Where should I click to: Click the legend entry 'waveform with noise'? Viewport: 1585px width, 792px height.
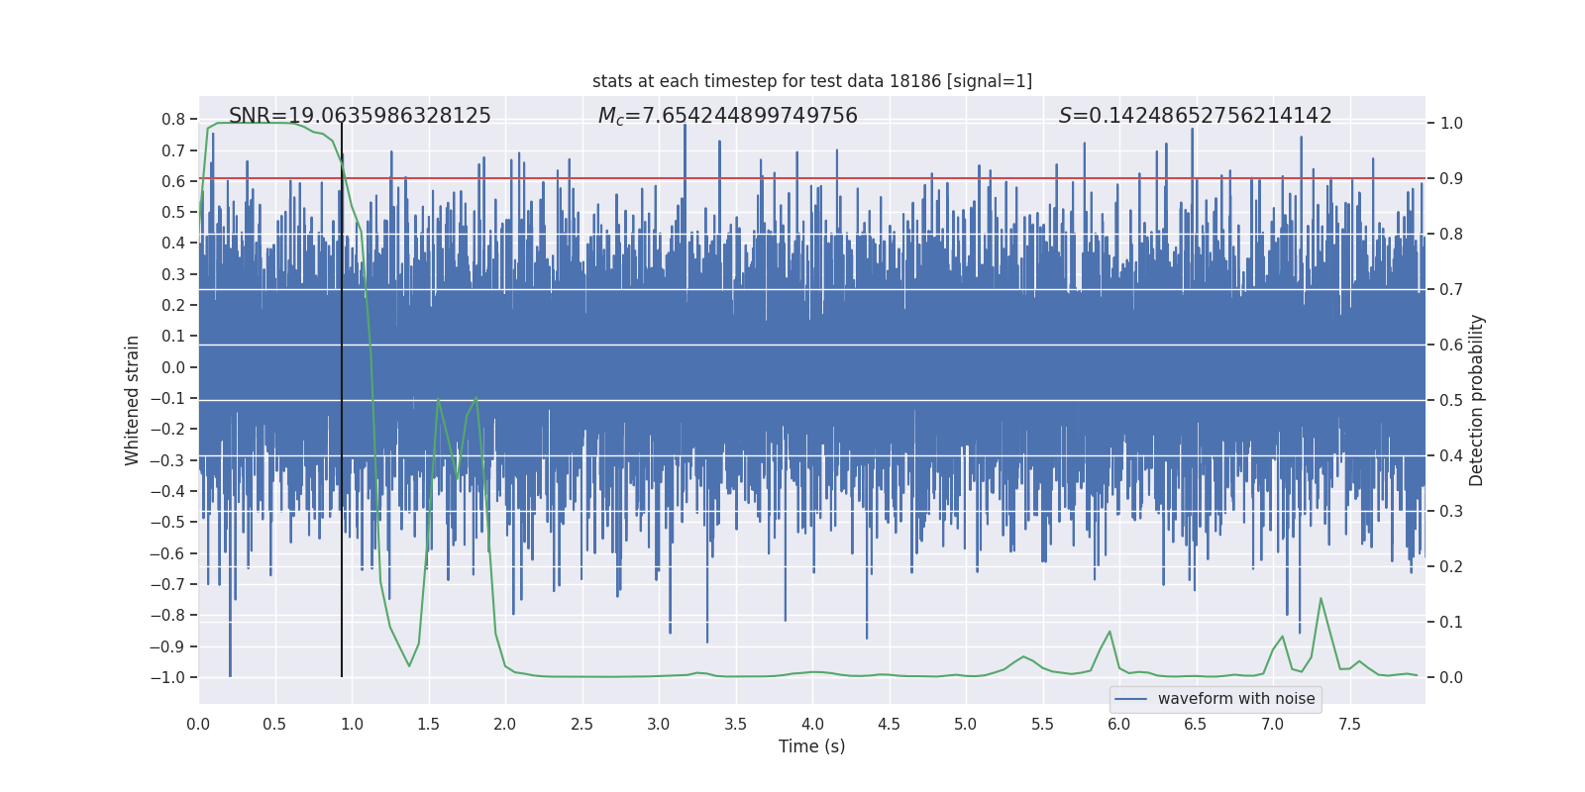pyautogui.click(x=1236, y=699)
